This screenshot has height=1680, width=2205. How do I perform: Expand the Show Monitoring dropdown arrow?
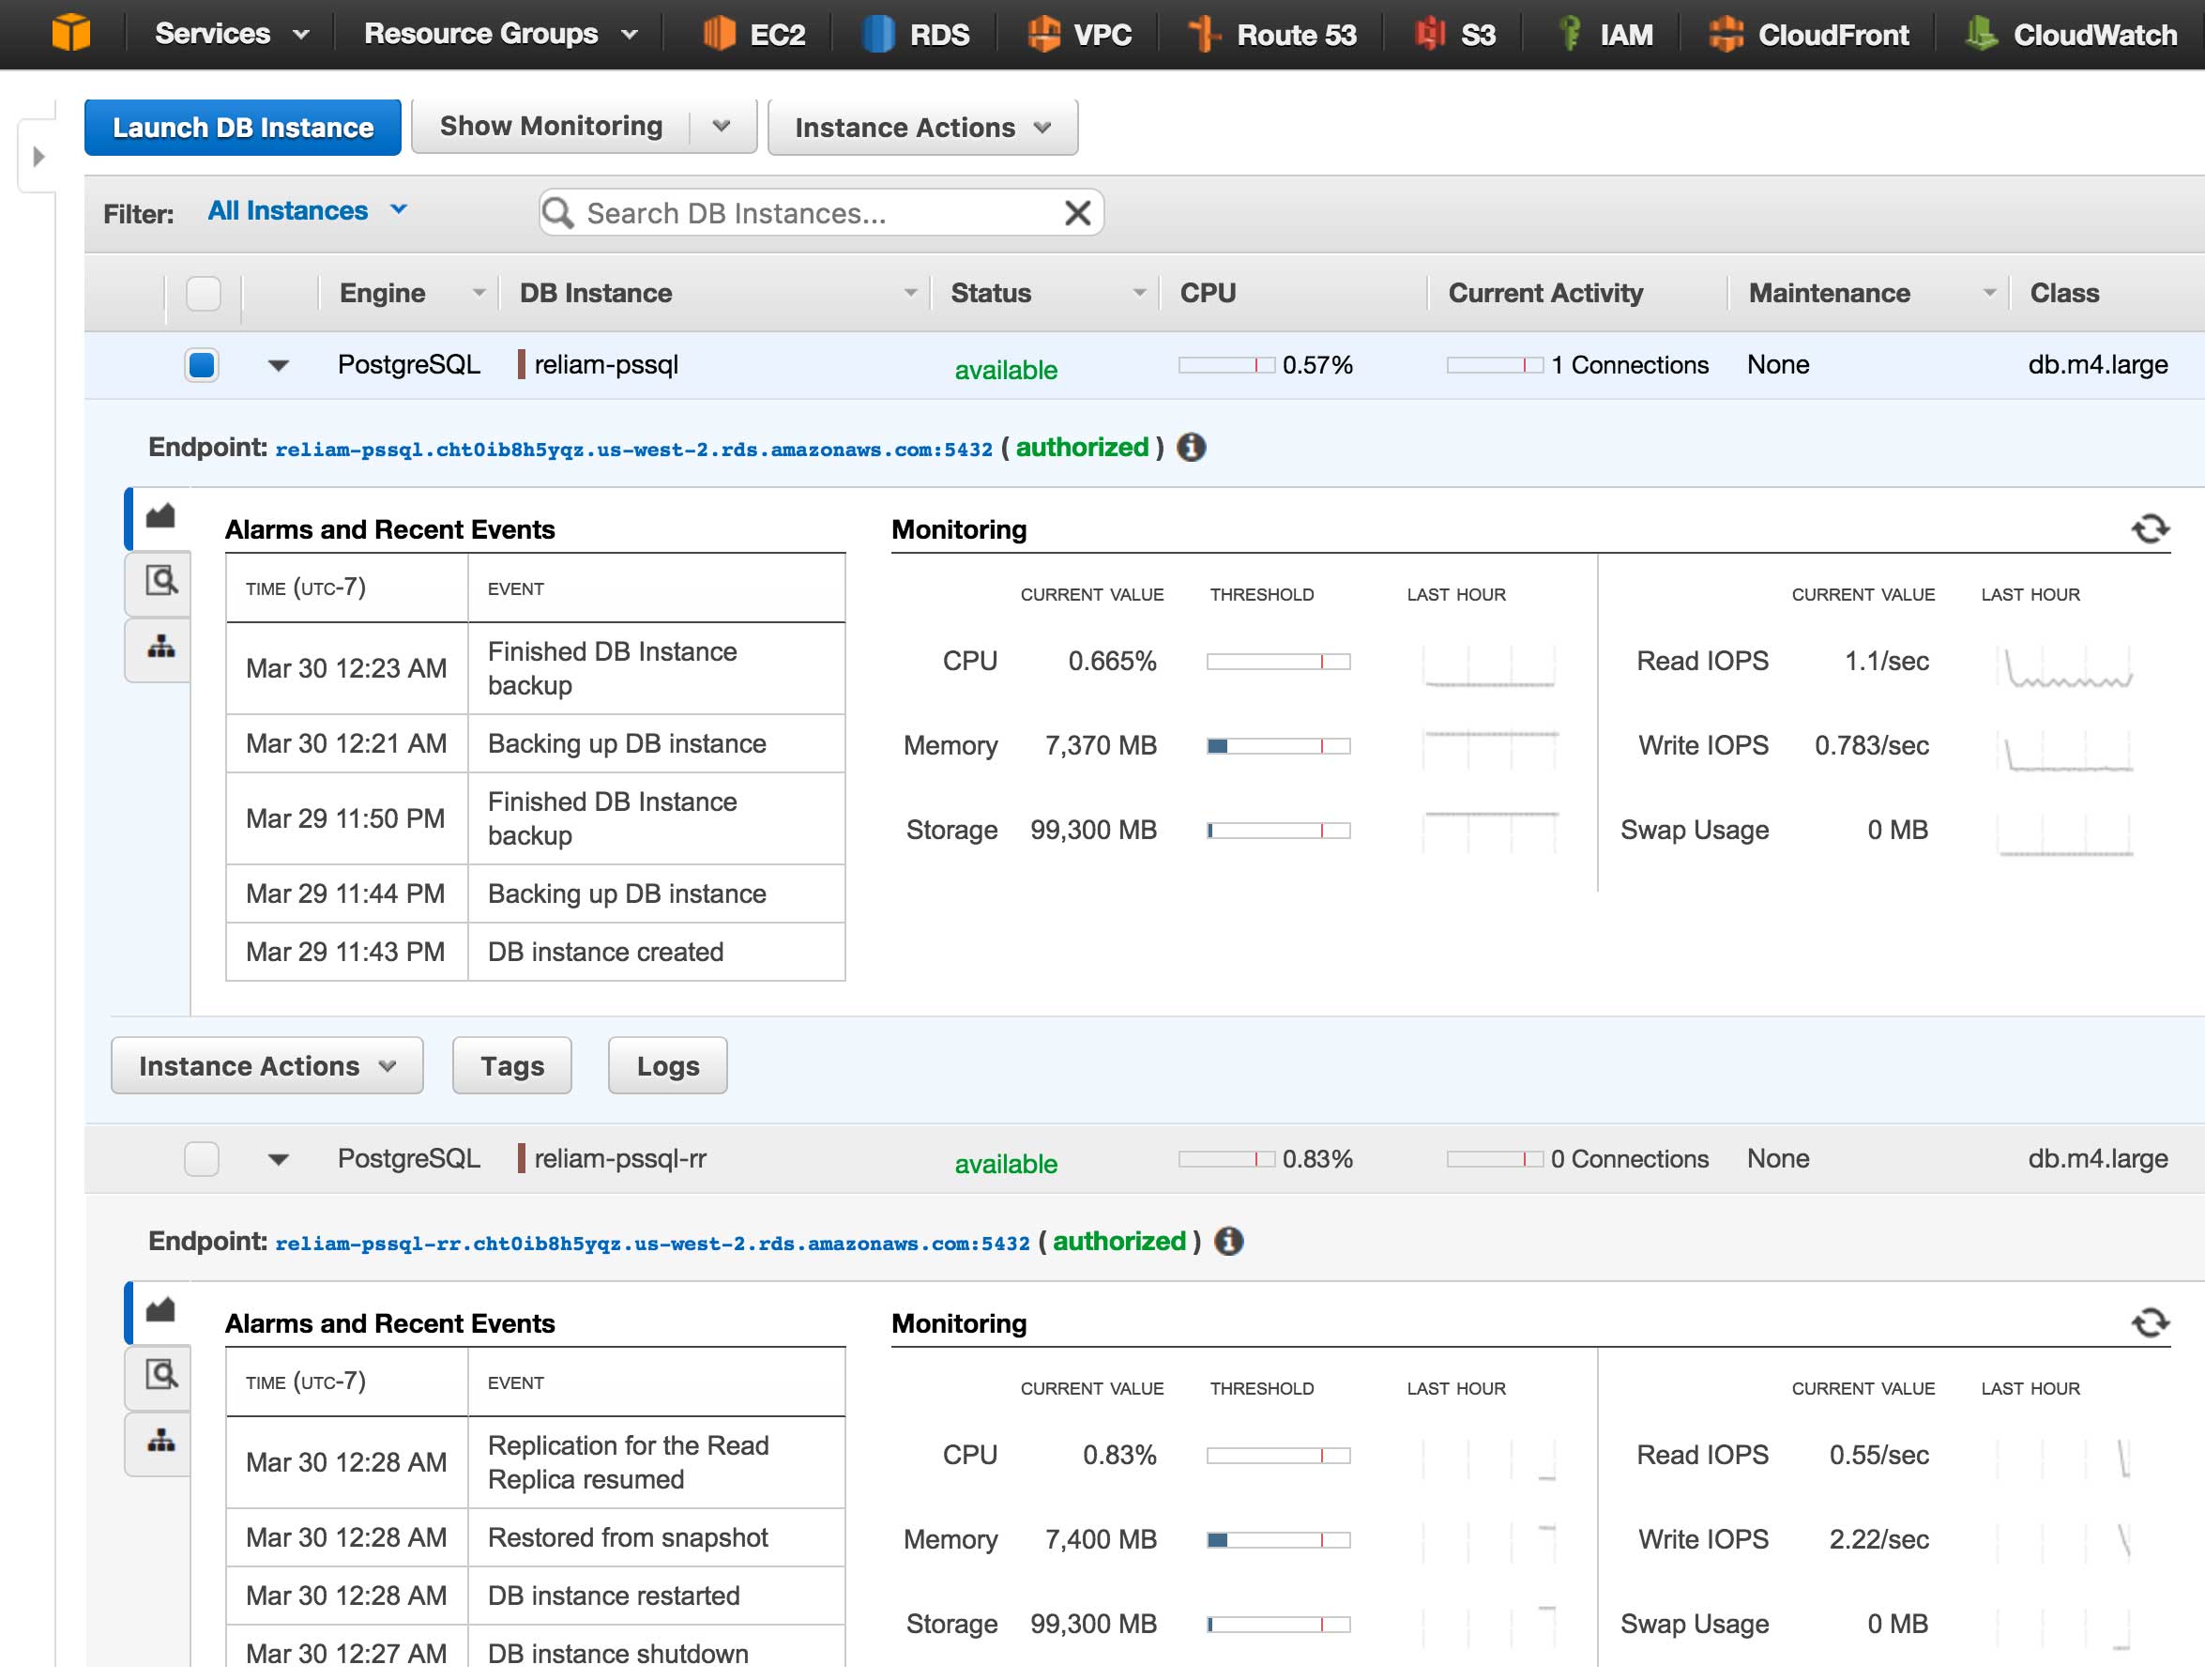[x=722, y=127]
